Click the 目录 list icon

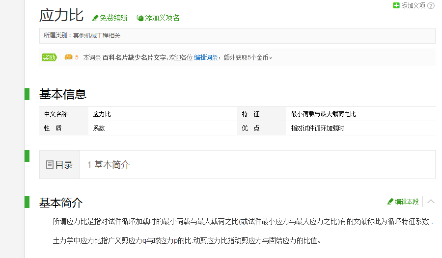[x=50, y=164]
